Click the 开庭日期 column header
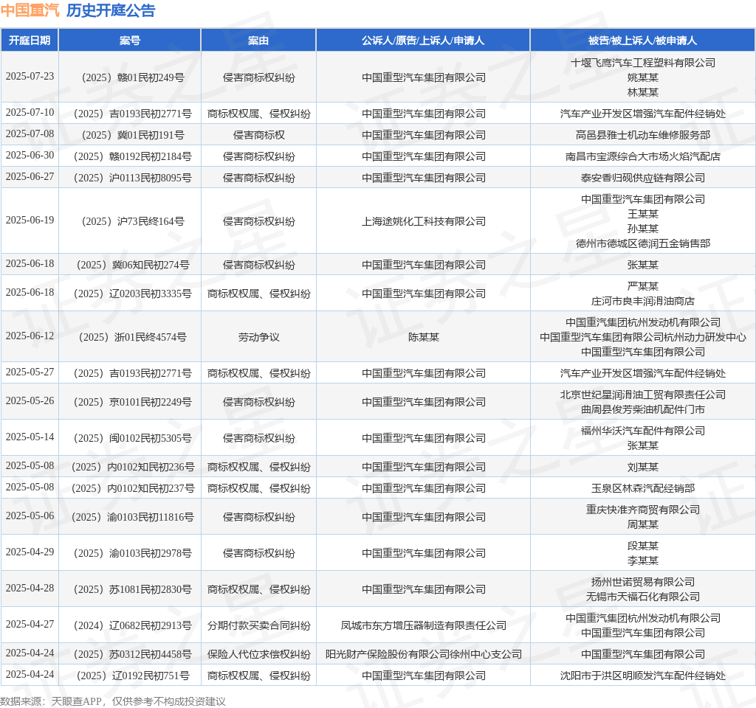Image resolution: width=756 pixels, height=708 pixels. click(x=30, y=41)
